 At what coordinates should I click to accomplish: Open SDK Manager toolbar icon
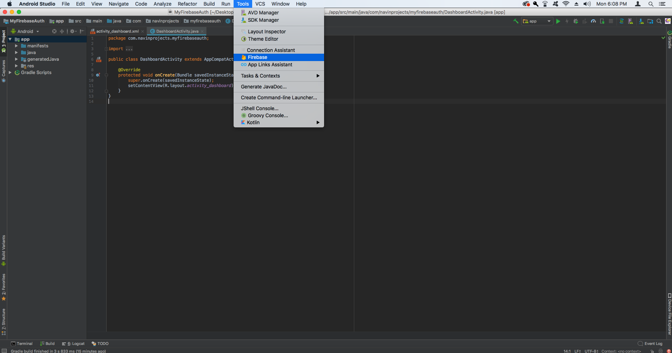tap(641, 21)
